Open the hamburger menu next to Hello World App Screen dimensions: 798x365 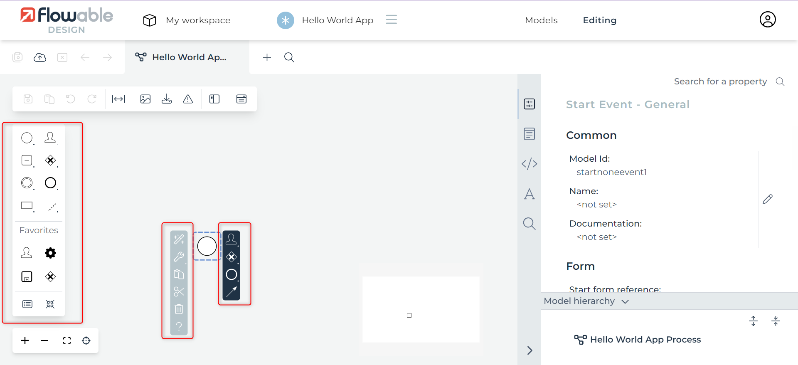391,20
